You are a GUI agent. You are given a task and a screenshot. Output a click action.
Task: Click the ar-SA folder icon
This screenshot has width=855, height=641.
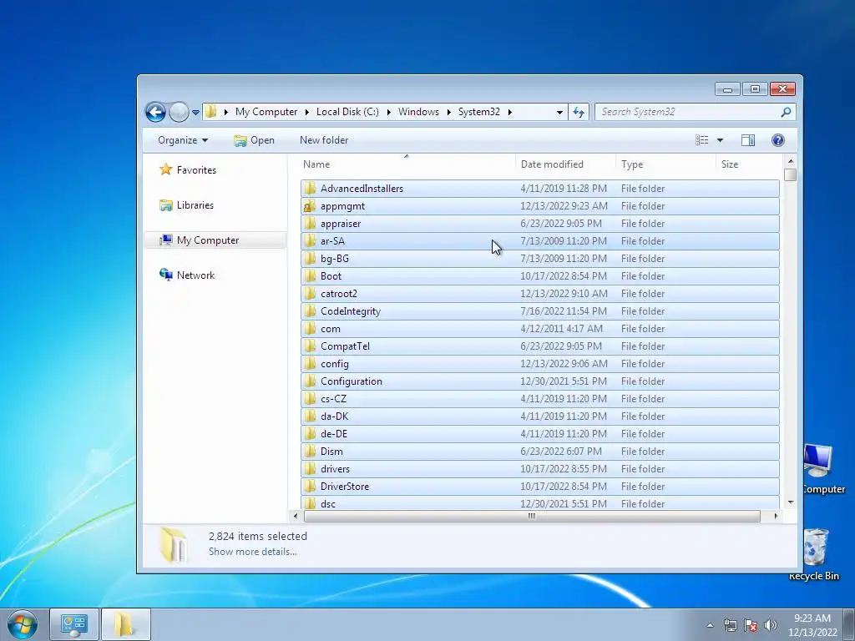pos(310,241)
